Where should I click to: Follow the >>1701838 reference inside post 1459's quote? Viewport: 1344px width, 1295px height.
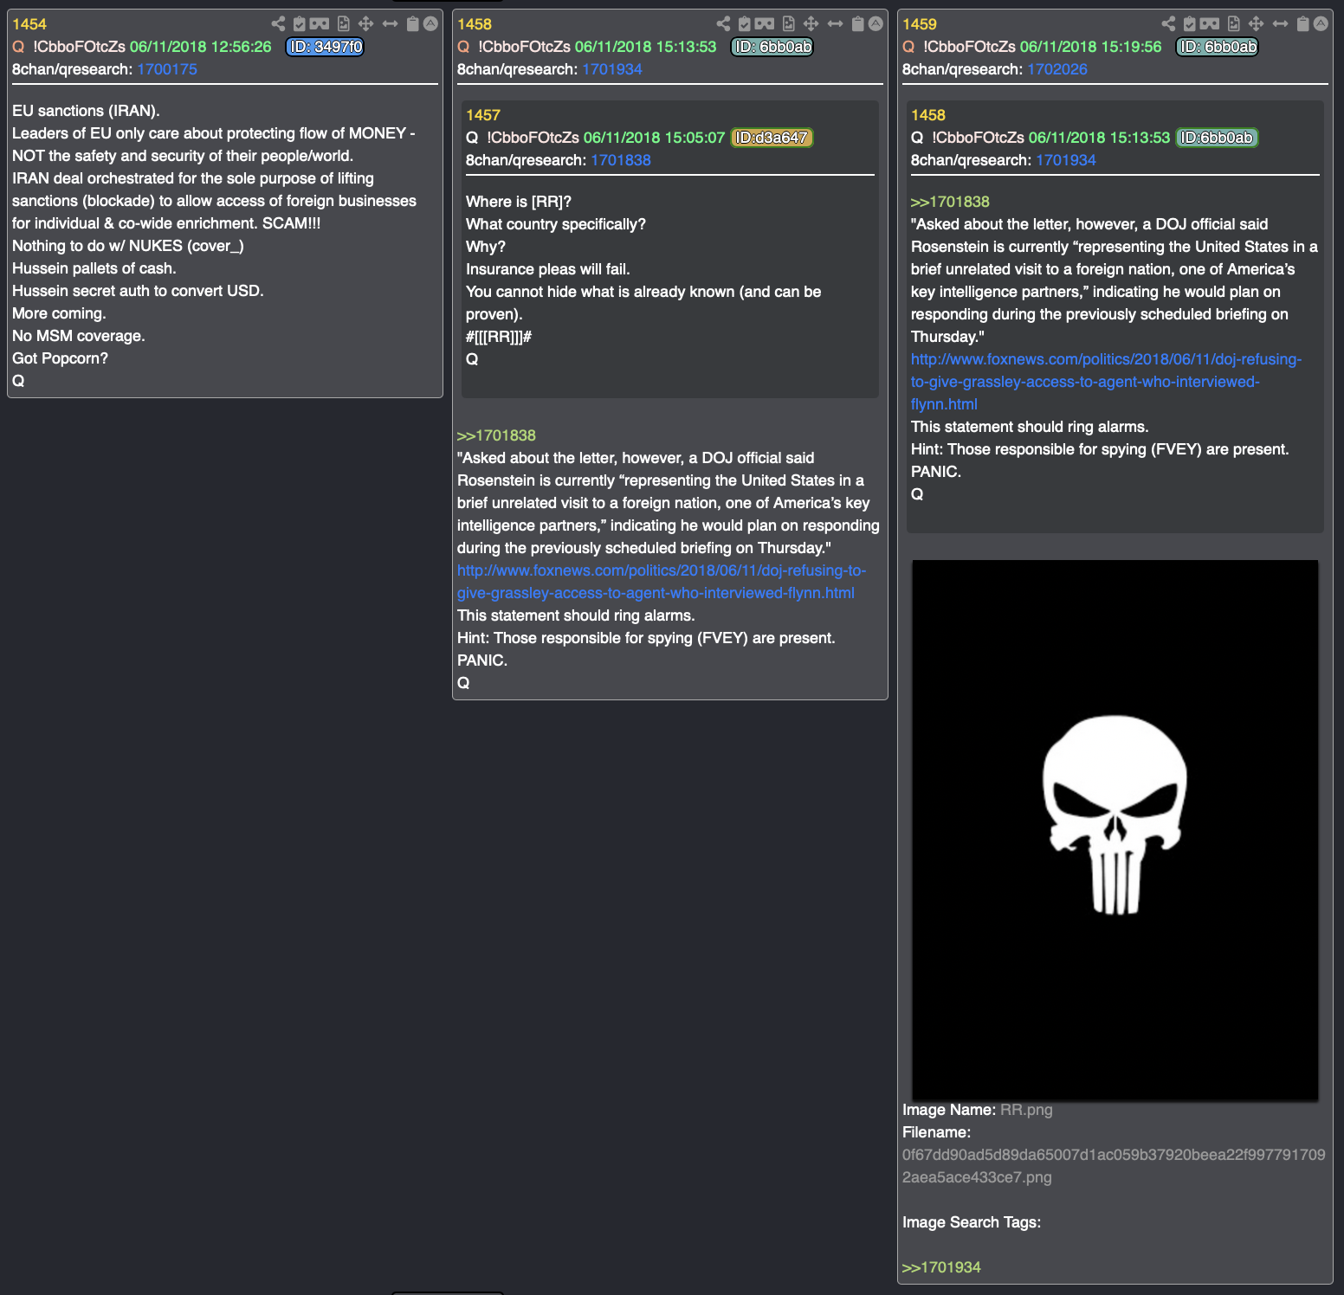(950, 202)
